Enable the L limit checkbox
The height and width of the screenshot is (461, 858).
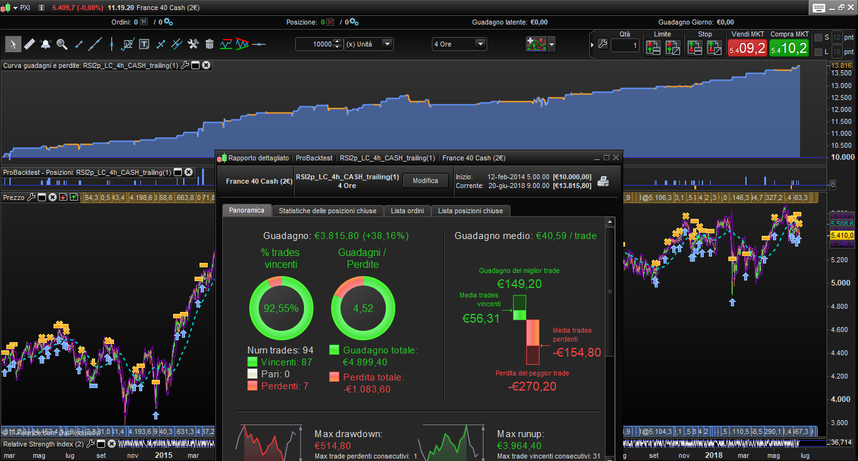818,52
